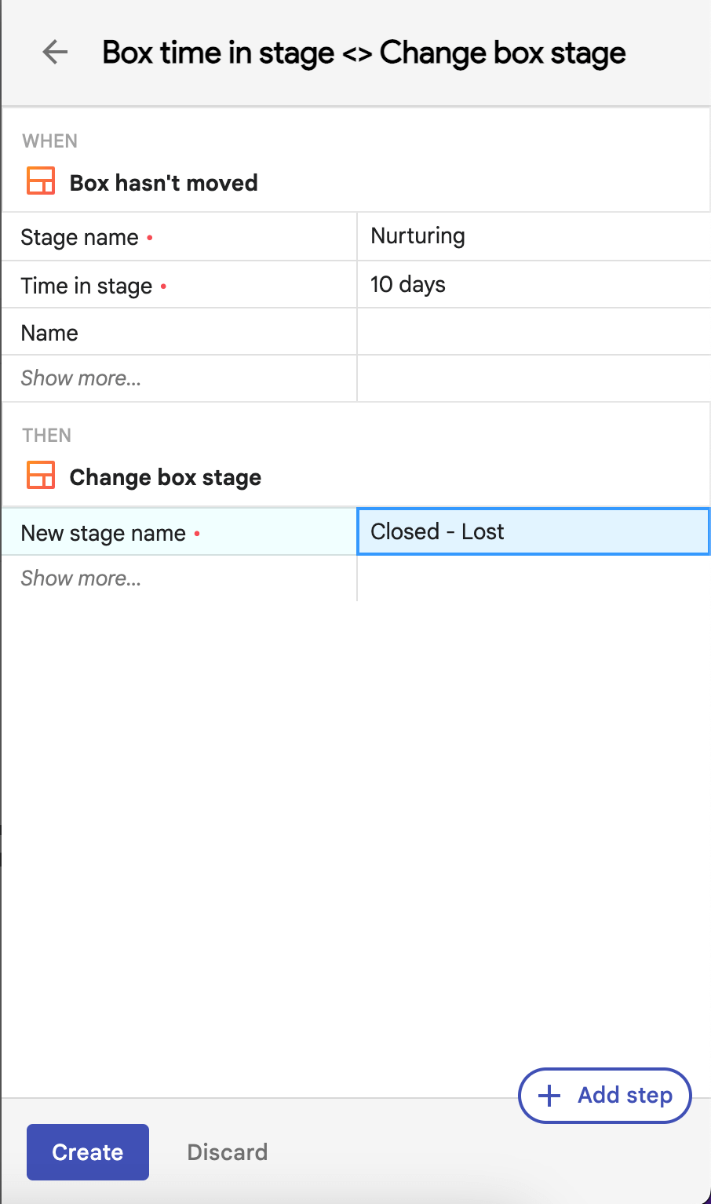The image size is (711, 1204).
Task: Click the pipeline icon beside Box hasn't moved
Action: (41, 181)
